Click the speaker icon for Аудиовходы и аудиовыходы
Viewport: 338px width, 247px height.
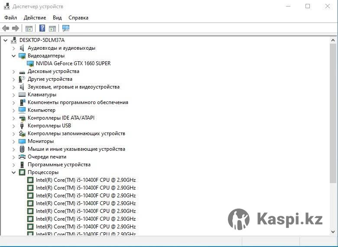pyautogui.click(x=22, y=48)
